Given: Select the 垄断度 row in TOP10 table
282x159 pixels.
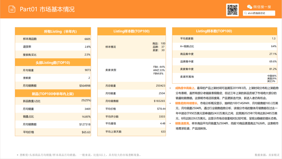Looking at the screenshot, I should [x=53, y=78].
